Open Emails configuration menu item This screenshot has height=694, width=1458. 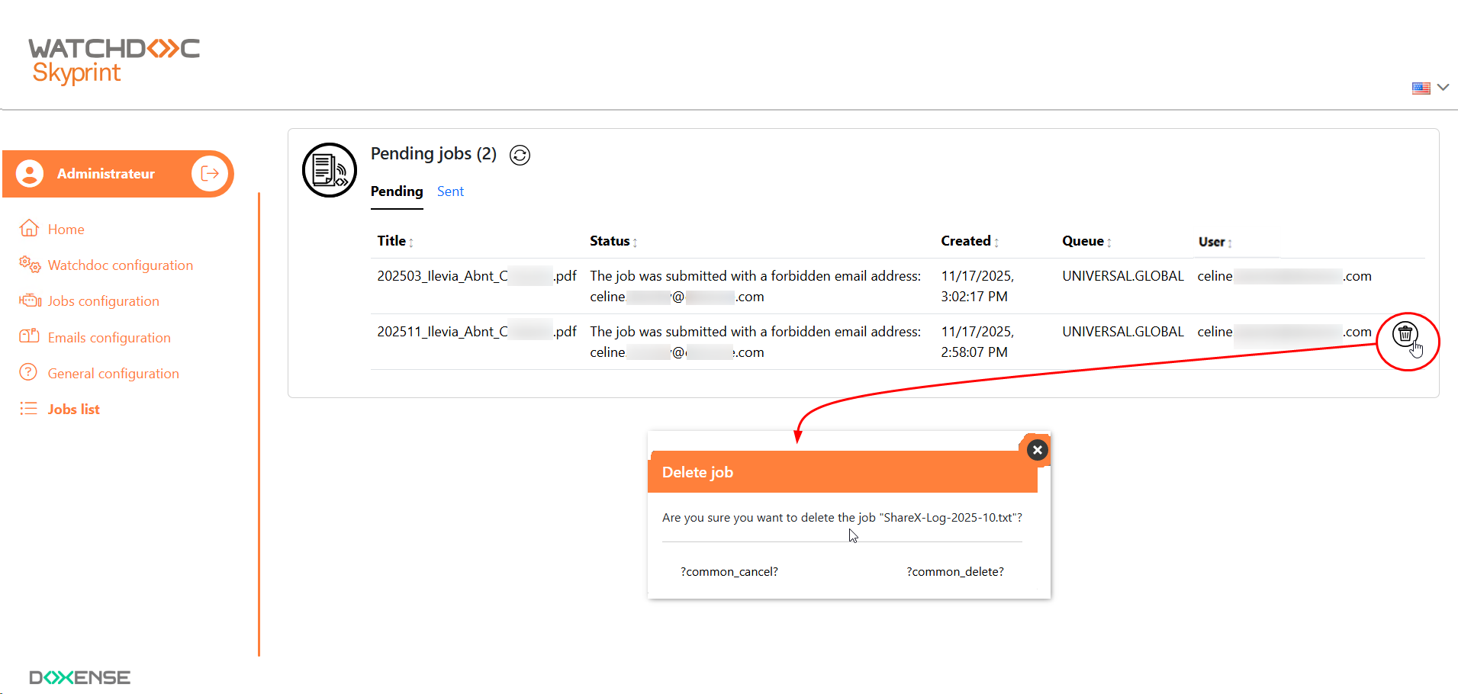[109, 338]
